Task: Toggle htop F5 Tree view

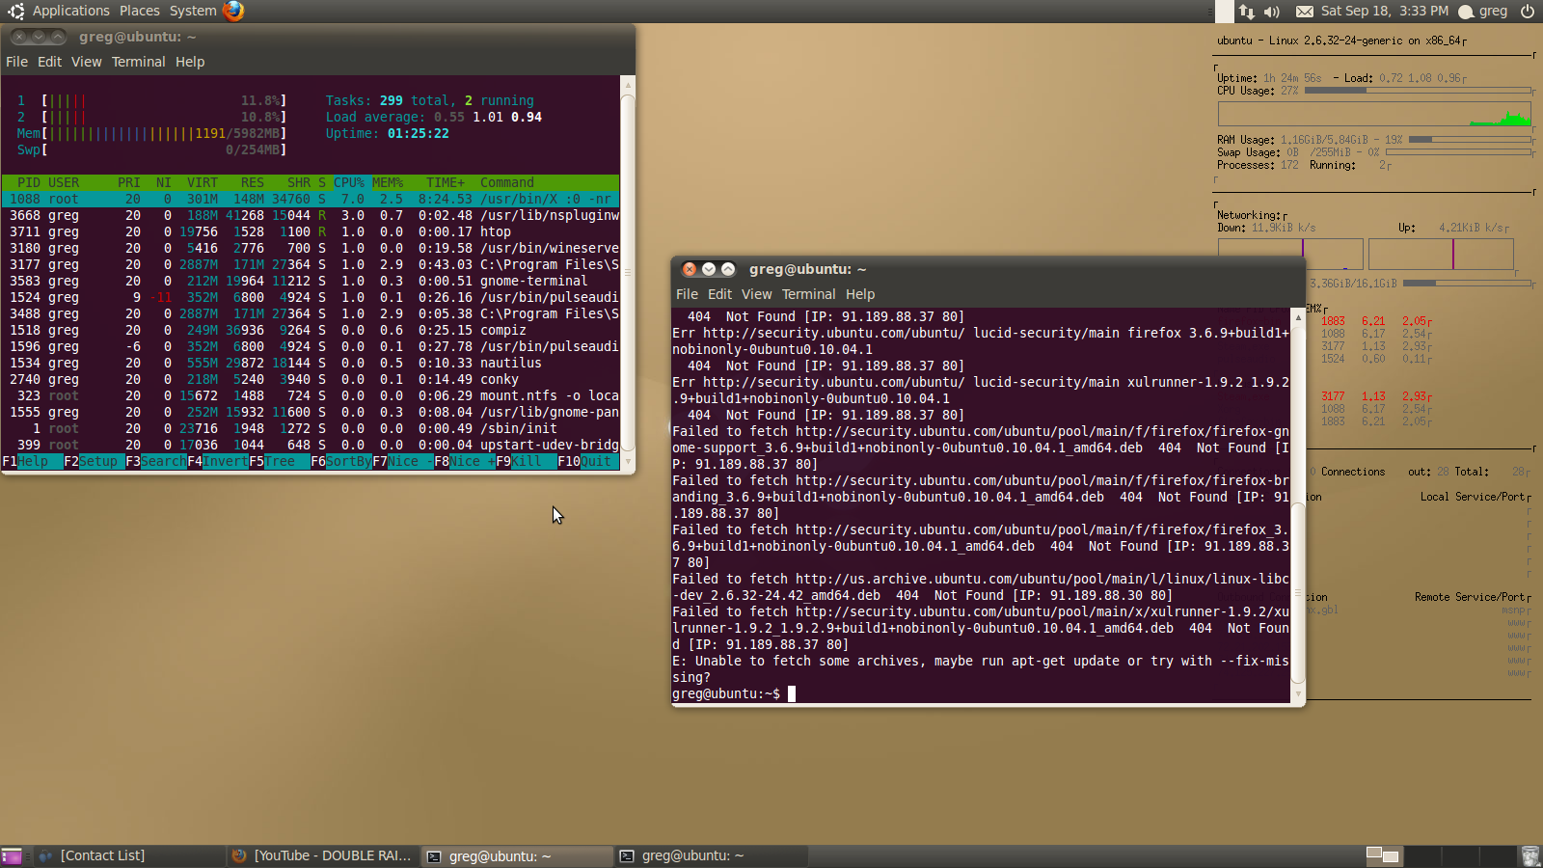Action: tap(279, 461)
